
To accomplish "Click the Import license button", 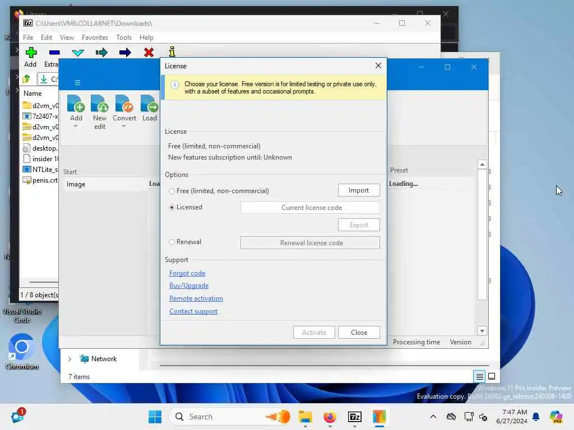I will click(x=359, y=190).
